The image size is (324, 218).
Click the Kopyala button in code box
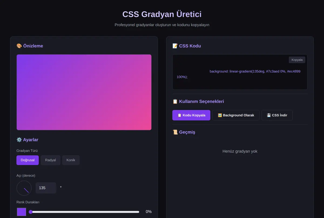pyautogui.click(x=297, y=60)
